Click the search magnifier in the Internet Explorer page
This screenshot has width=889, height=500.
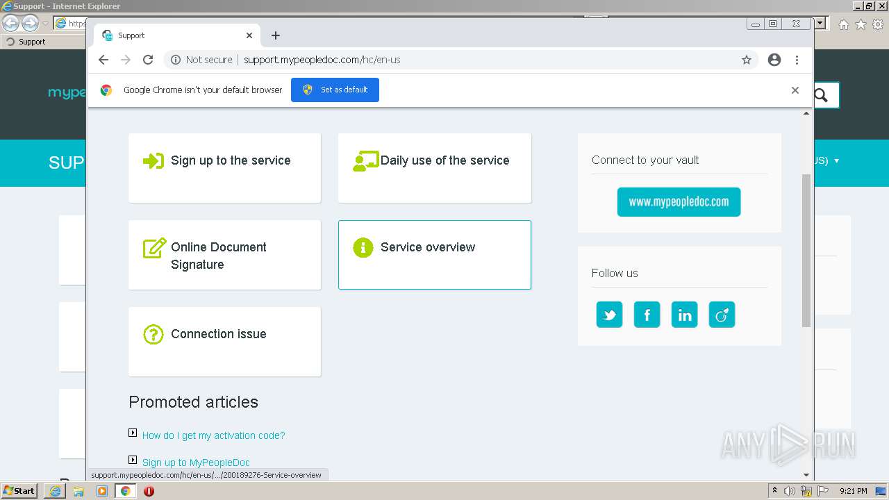coord(821,95)
